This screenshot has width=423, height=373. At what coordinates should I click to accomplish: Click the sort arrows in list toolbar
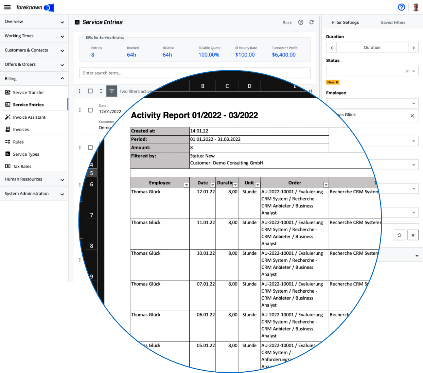point(101,91)
